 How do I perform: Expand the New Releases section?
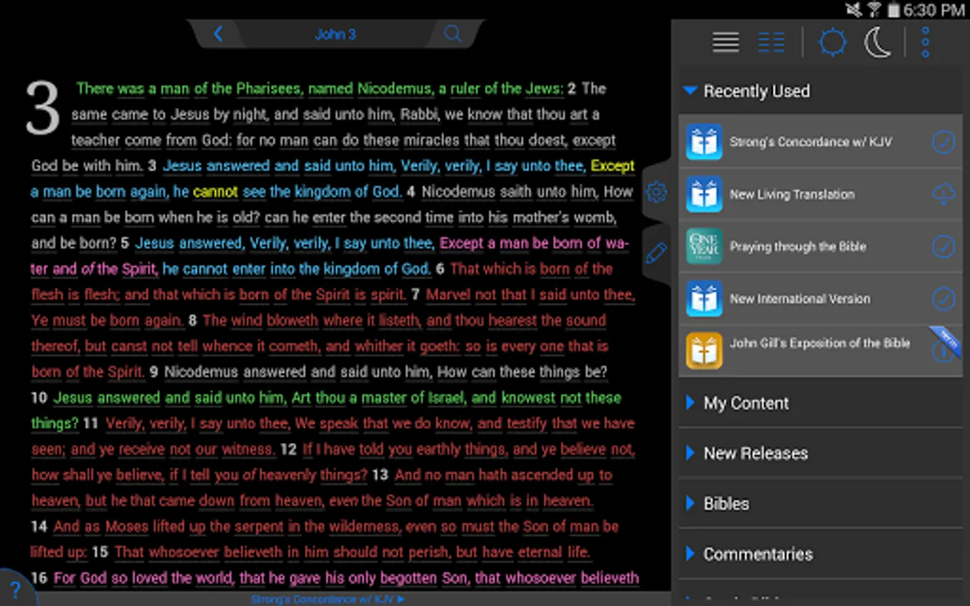coord(820,453)
